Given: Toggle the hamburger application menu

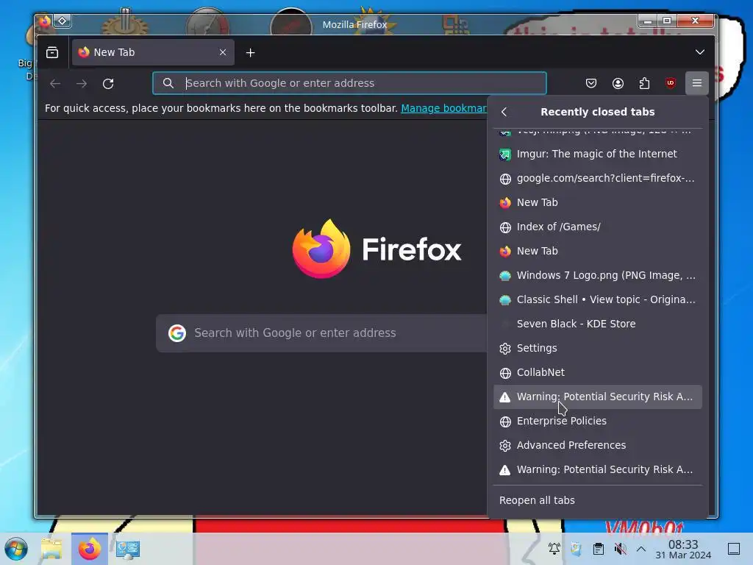Looking at the screenshot, I should tap(697, 83).
